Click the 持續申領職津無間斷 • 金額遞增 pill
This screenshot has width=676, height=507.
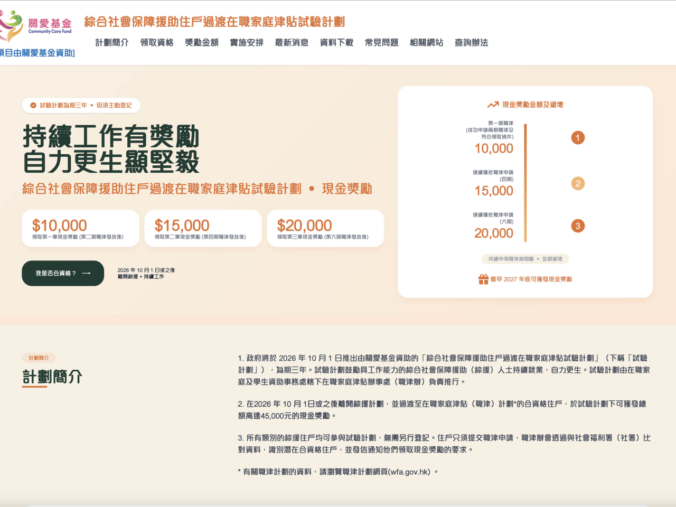[525, 259]
